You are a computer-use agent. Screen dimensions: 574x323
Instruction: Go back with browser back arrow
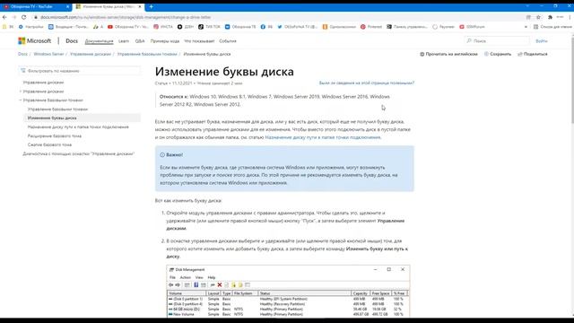pos(4,17)
